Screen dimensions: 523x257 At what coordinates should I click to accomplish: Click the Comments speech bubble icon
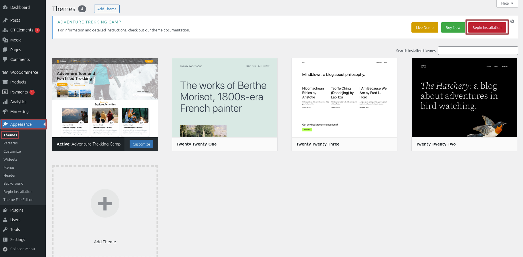pyautogui.click(x=5, y=59)
